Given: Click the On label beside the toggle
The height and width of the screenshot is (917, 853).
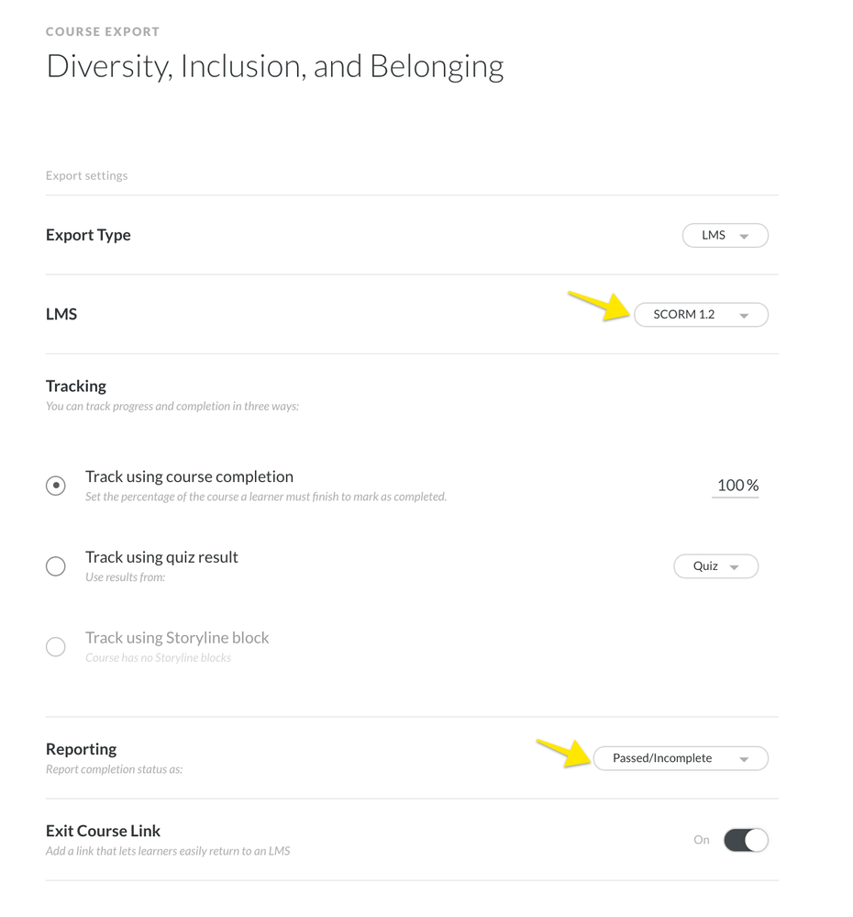Looking at the screenshot, I should pos(702,840).
